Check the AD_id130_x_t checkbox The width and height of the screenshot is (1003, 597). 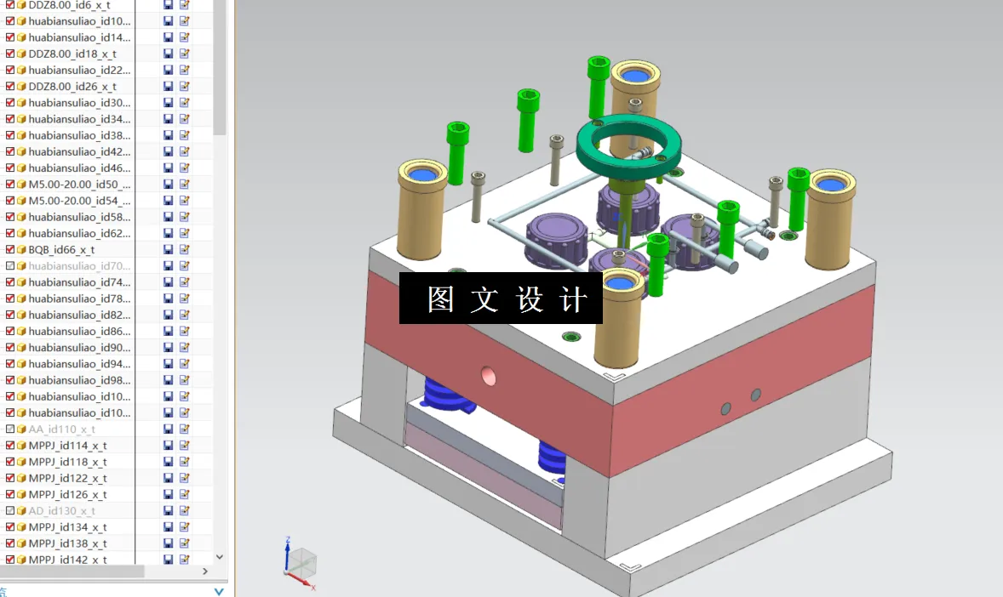(8, 510)
